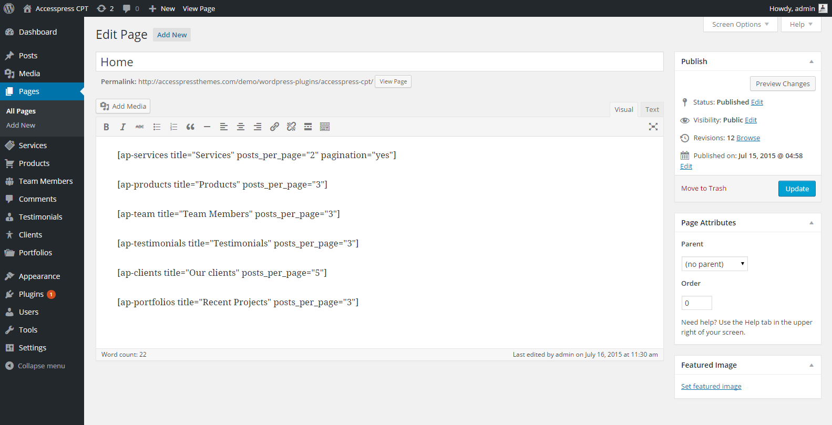Viewport: 832px width, 425px height.
Task: Click Set featured image link
Action: pyautogui.click(x=711, y=386)
